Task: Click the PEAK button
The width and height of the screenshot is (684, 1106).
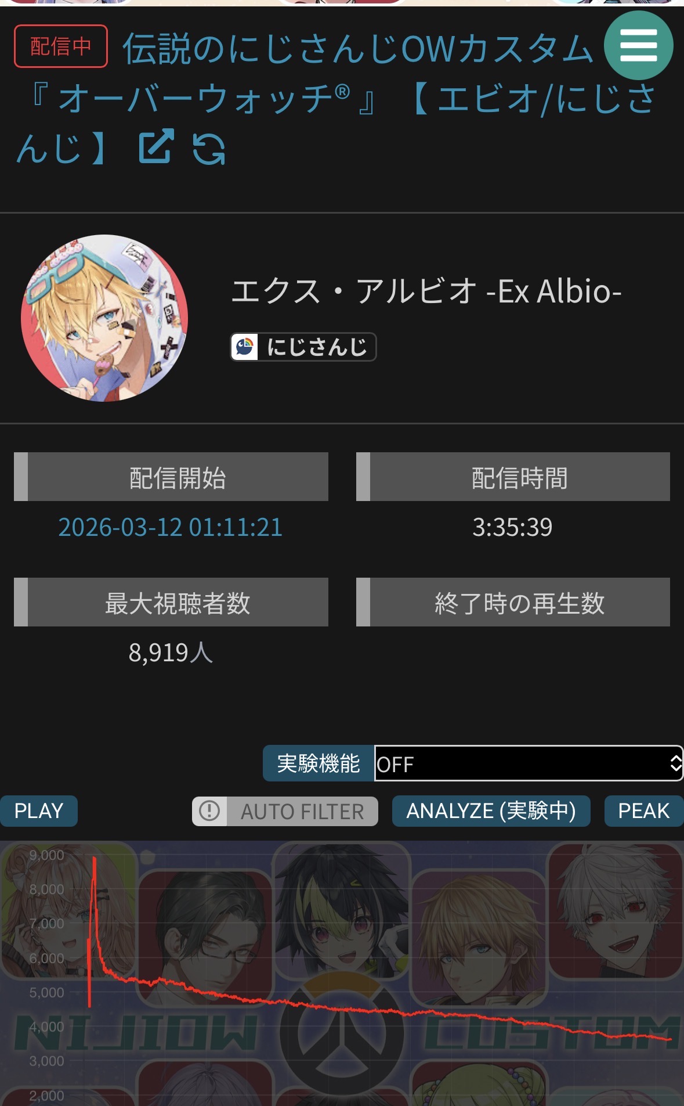Action: (x=643, y=811)
